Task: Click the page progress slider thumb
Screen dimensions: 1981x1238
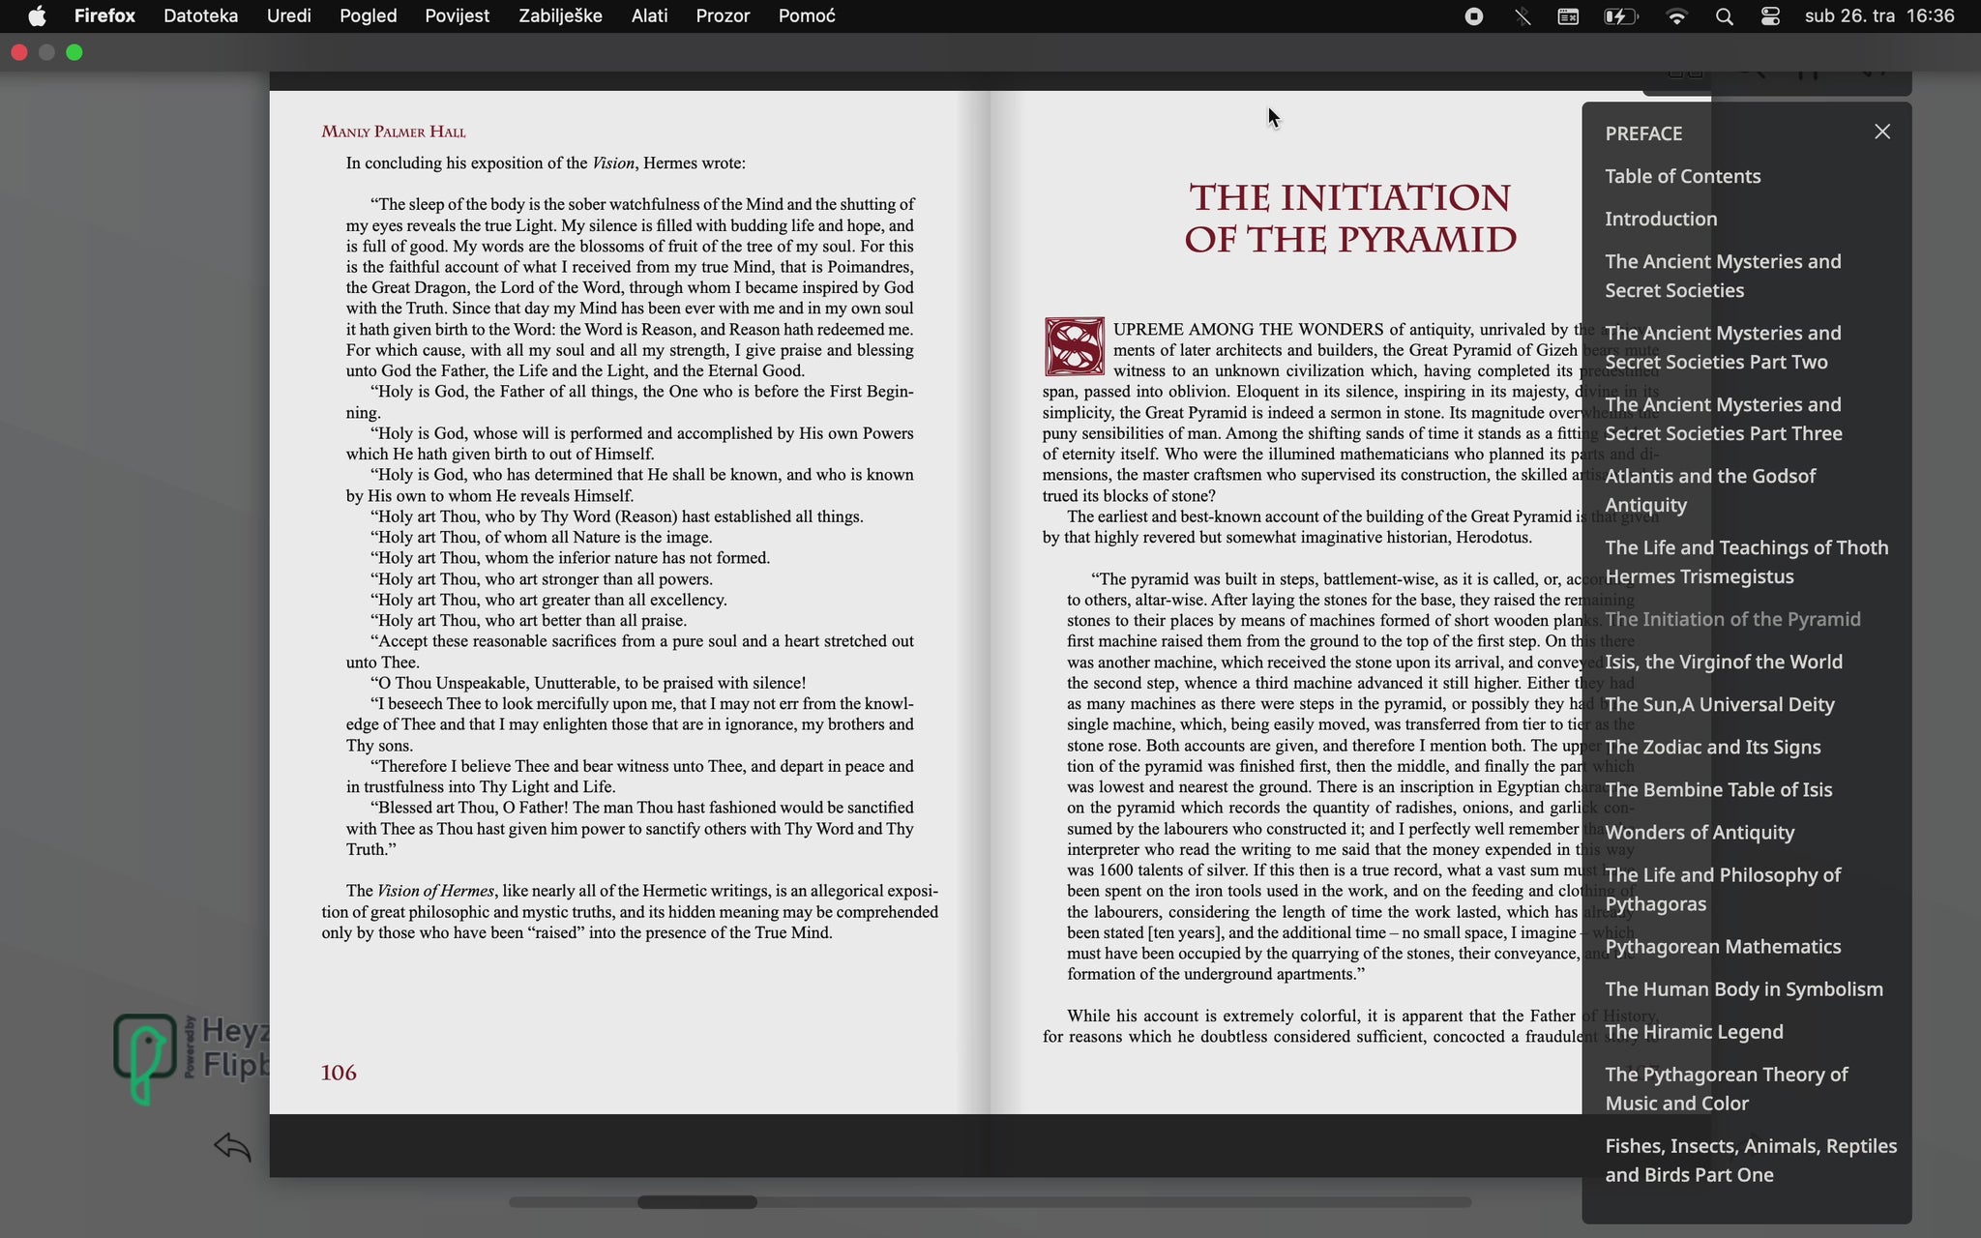Action: tap(696, 1202)
